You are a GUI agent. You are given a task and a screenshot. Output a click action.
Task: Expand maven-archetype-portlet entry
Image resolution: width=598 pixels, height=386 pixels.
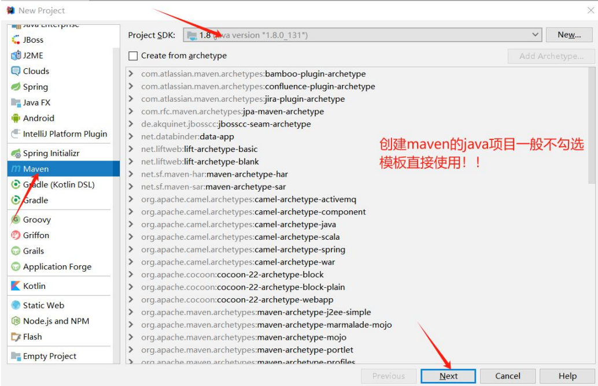(x=131, y=350)
